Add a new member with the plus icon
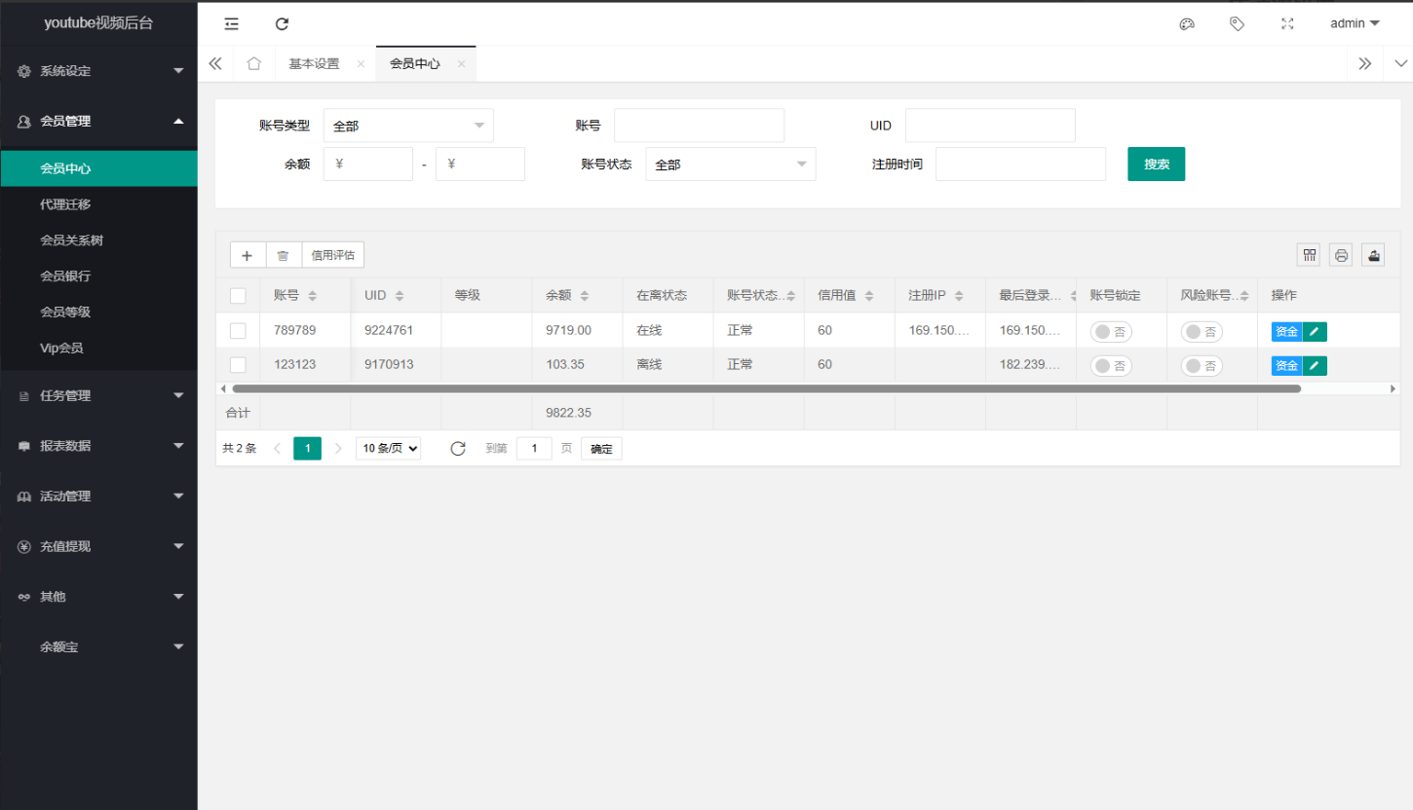Screen dimensions: 1413x810 (248, 255)
